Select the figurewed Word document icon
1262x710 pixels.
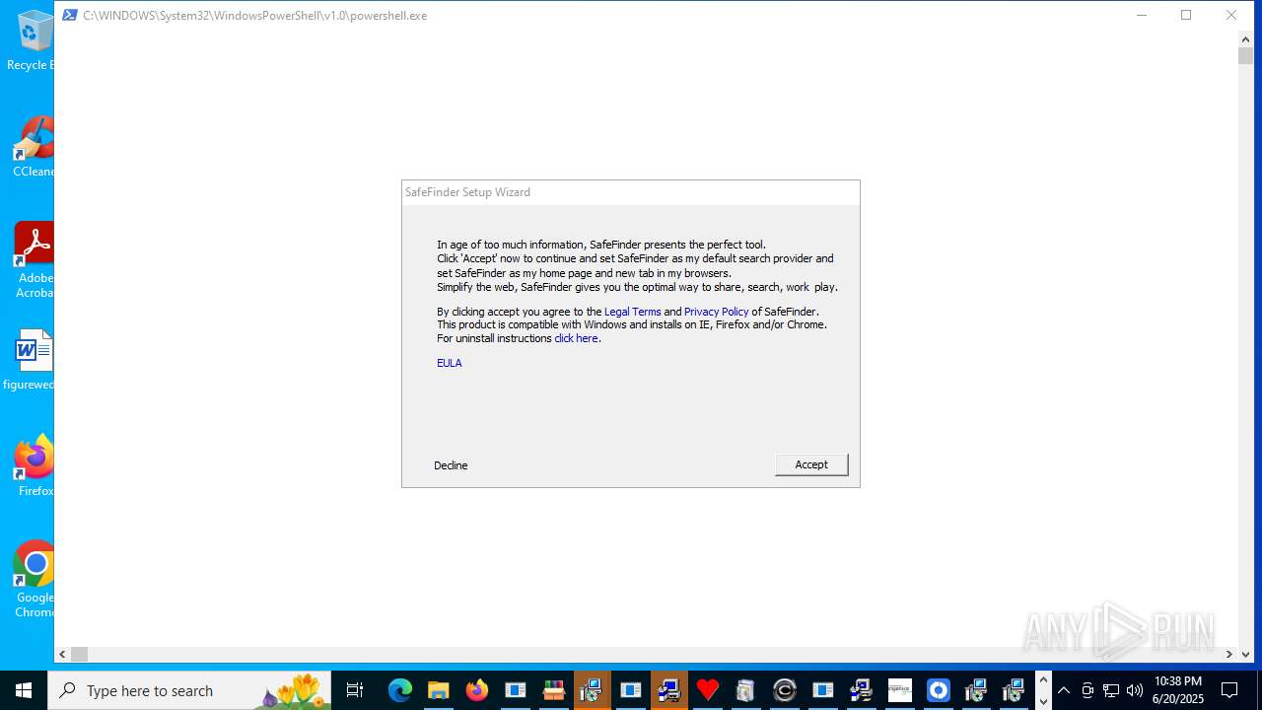click(x=30, y=360)
